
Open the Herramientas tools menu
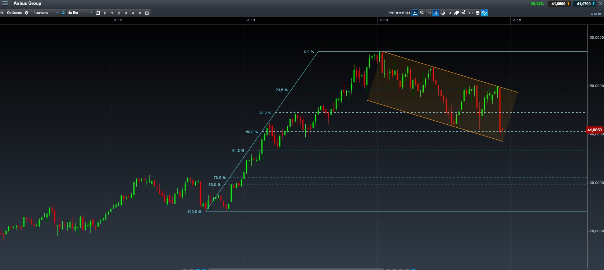(x=399, y=12)
